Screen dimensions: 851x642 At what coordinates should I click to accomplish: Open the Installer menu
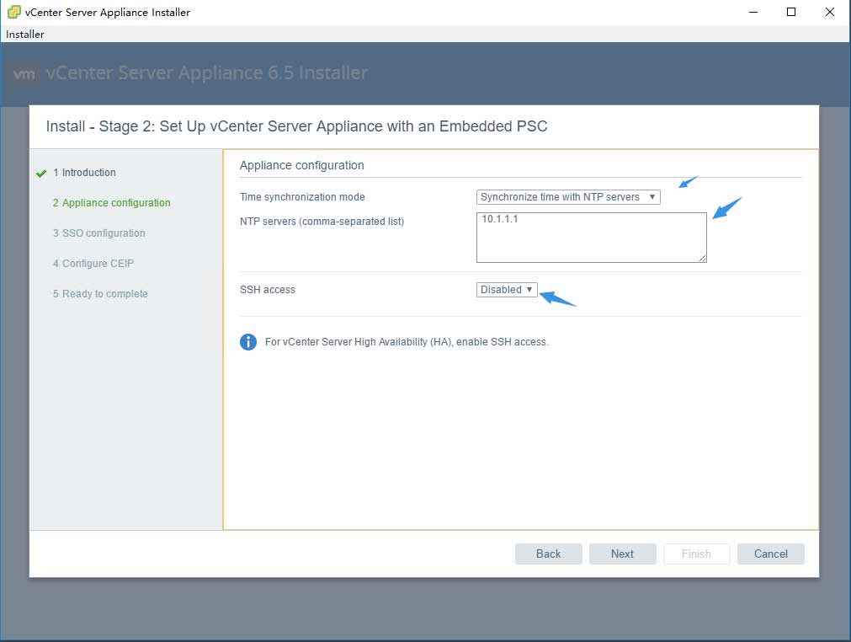[25, 35]
